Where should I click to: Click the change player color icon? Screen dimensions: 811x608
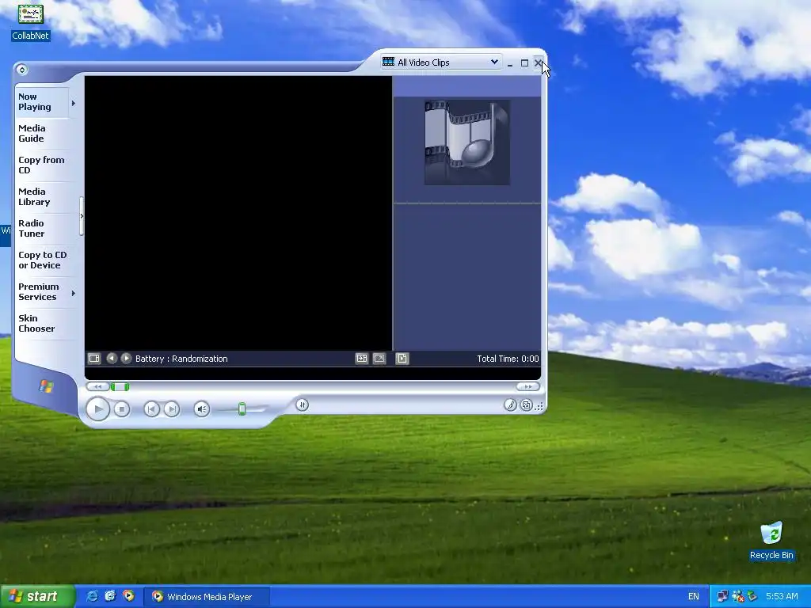point(510,405)
